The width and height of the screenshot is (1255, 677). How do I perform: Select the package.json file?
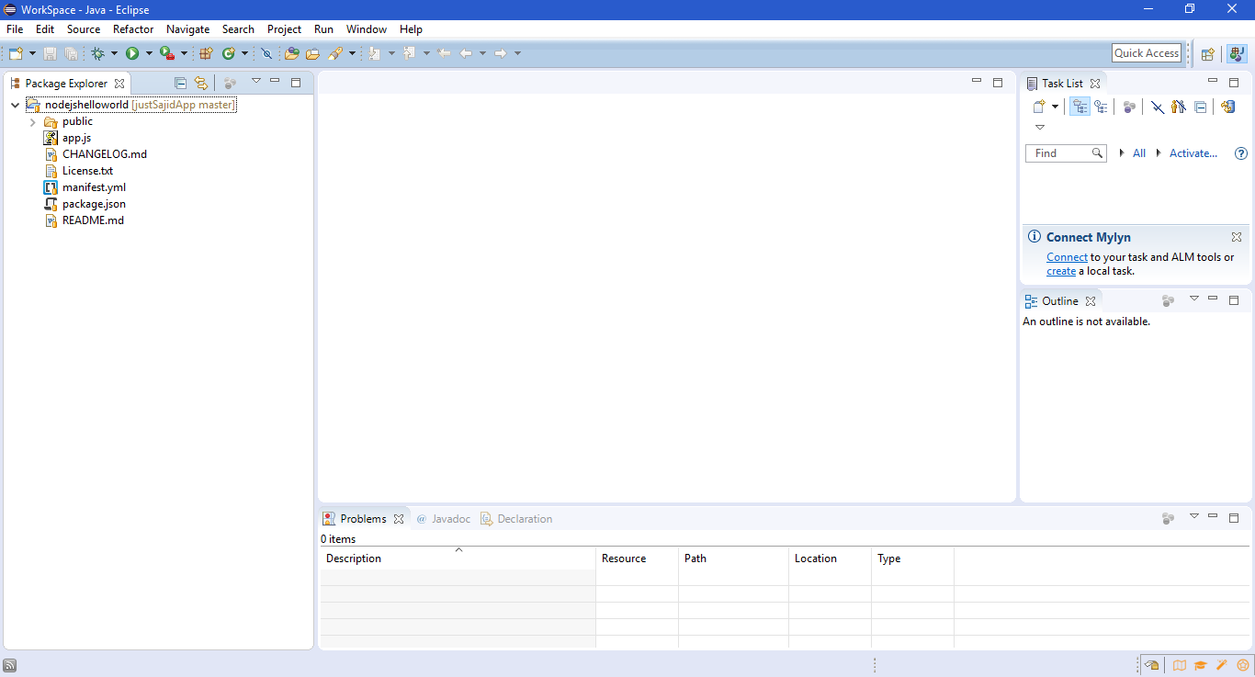click(94, 204)
